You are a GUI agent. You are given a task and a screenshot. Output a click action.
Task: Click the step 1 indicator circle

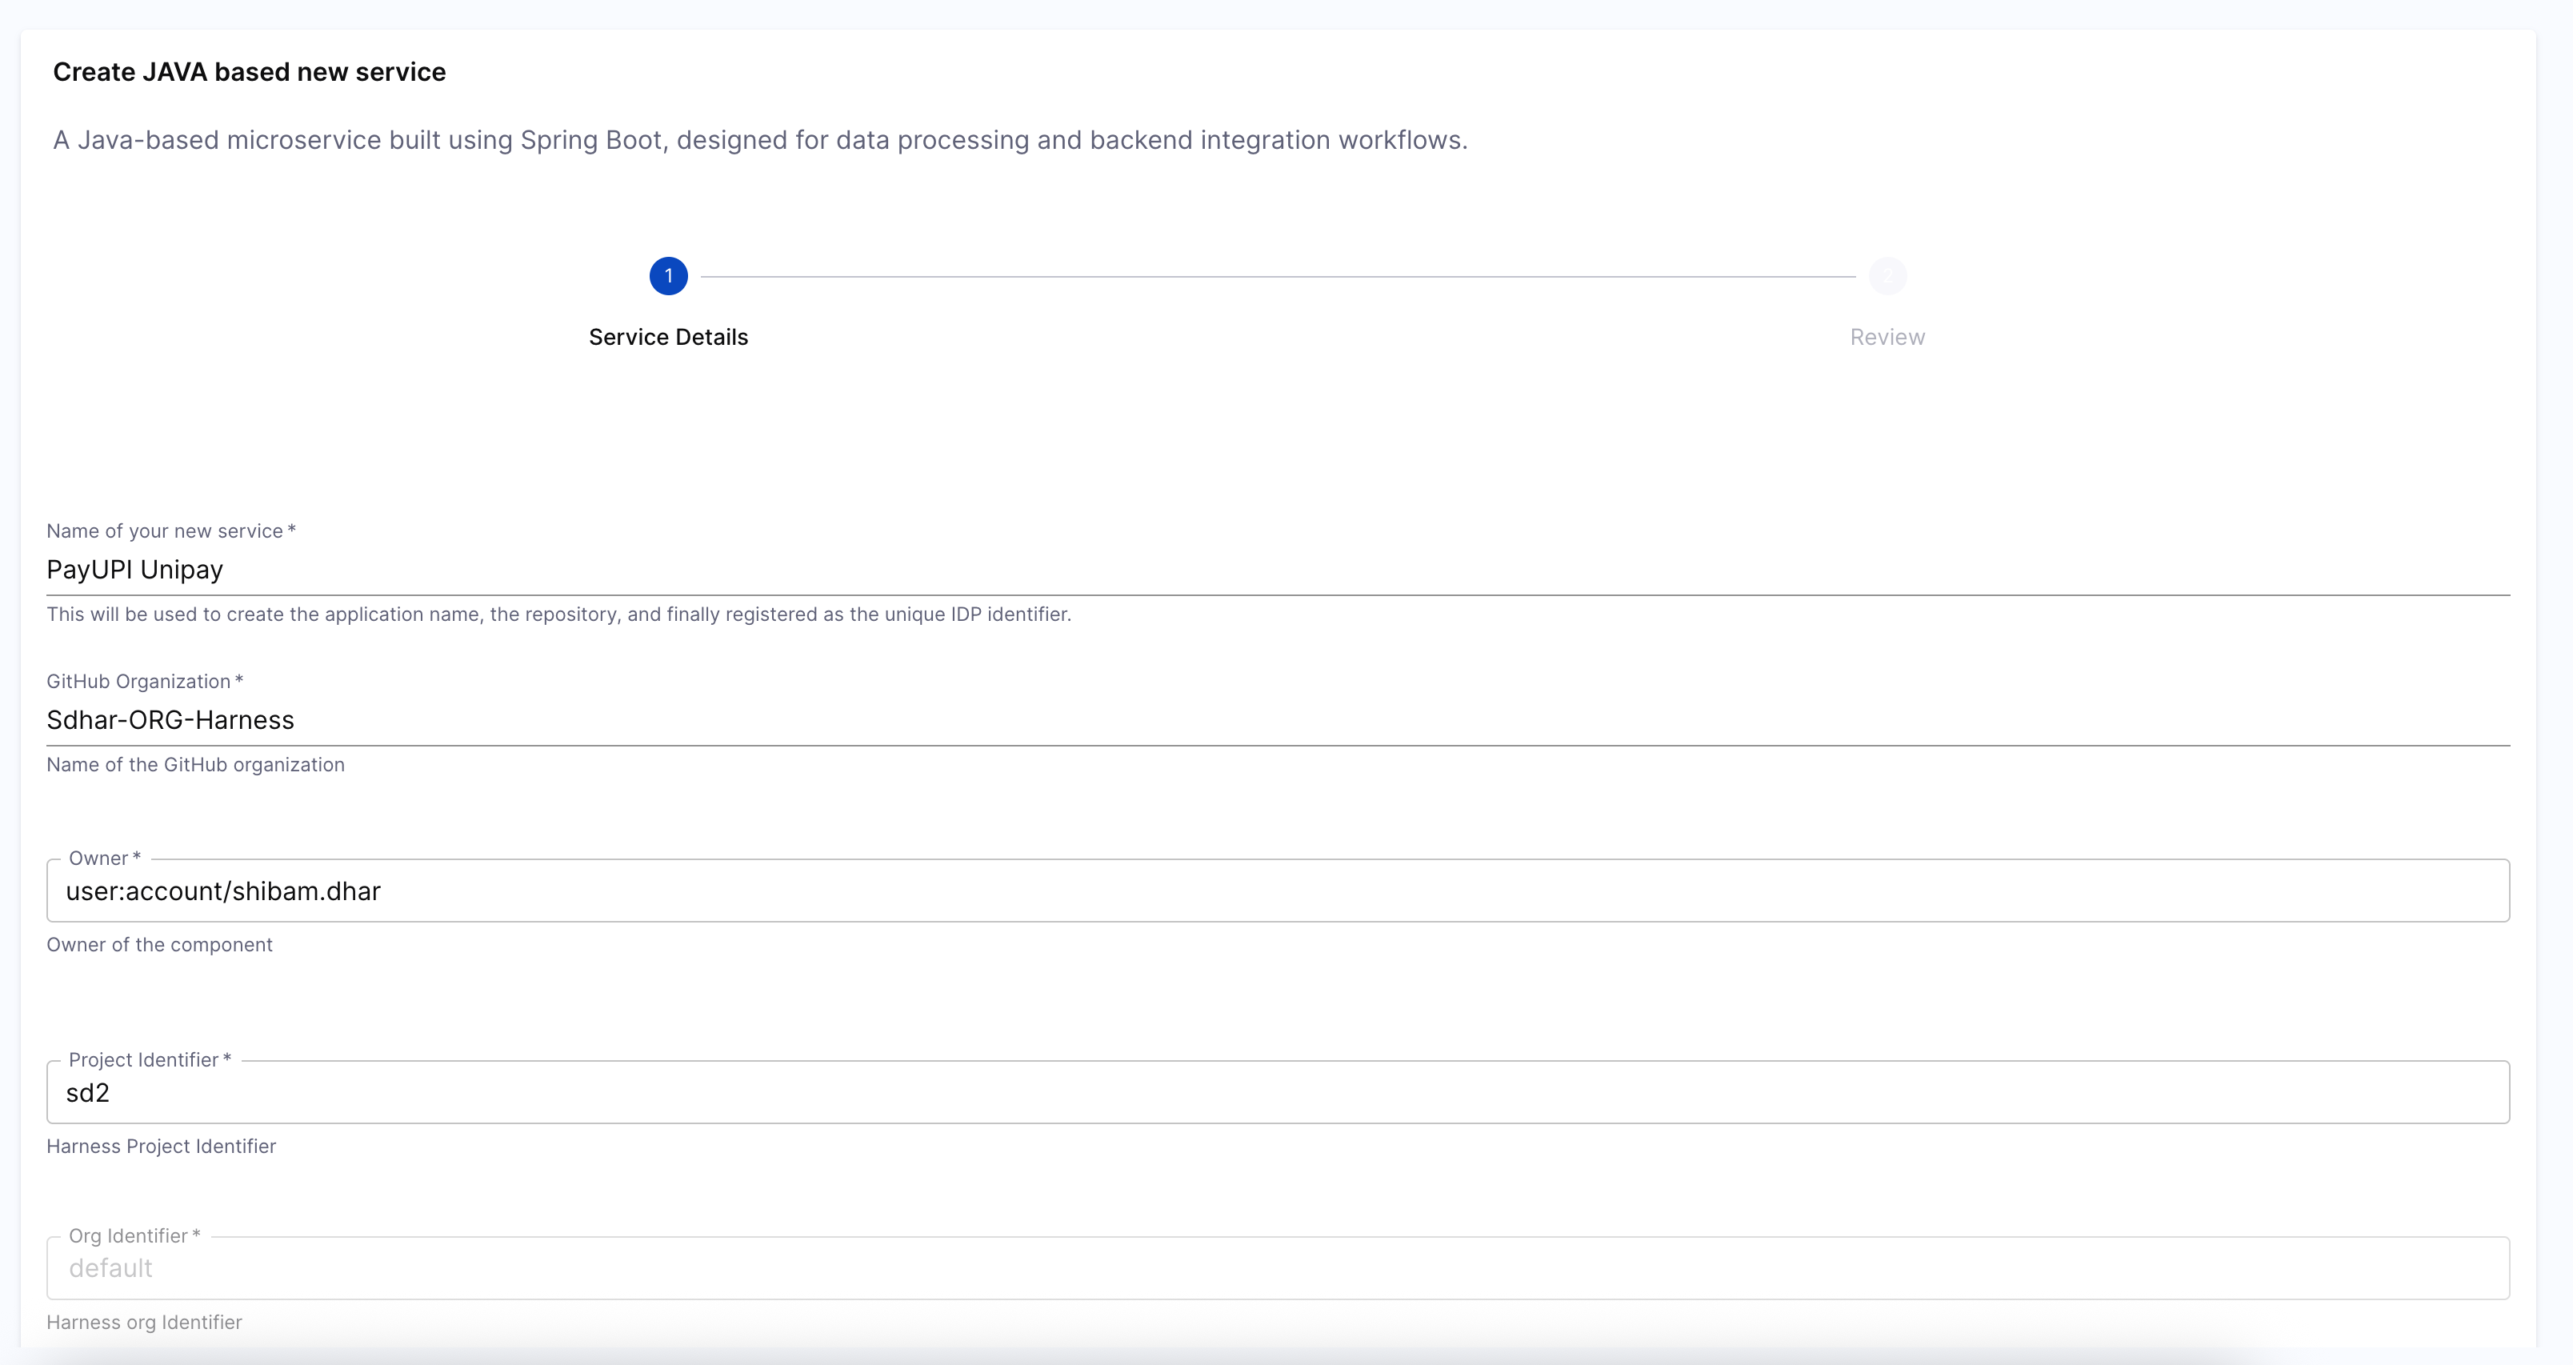point(668,276)
